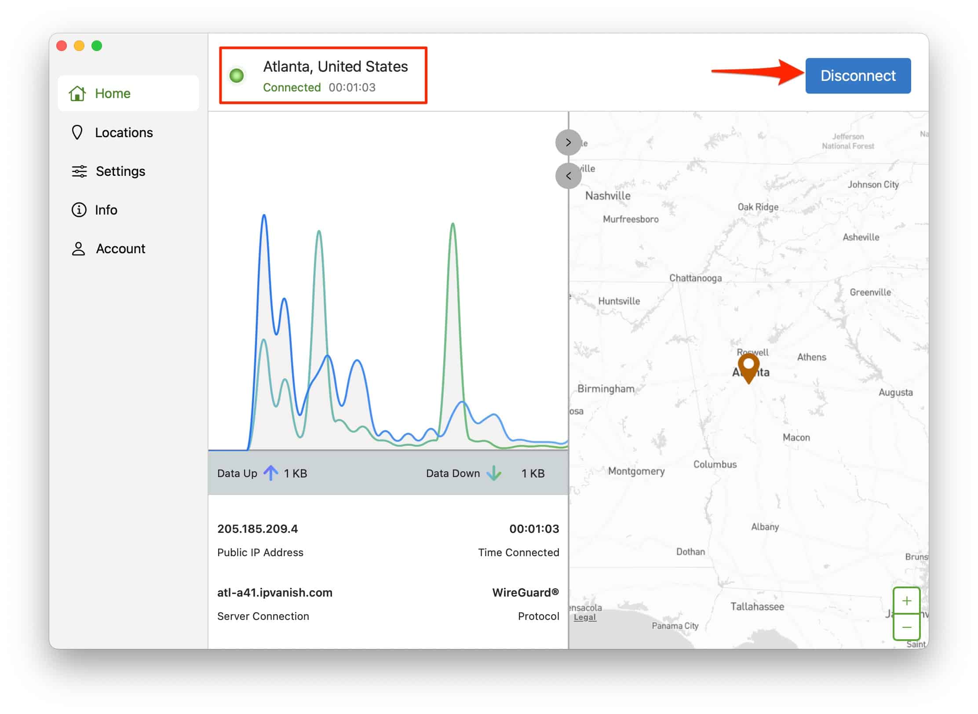The image size is (978, 714).
Task: Click Nashville on the map
Action: [608, 196]
